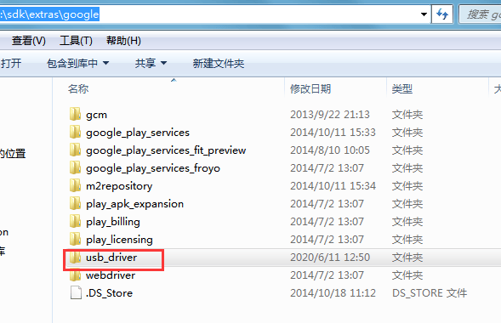Screen dimensions: 501x323
Task: Click 文件夹 type in m2repository row
Action: pyautogui.click(x=407, y=186)
